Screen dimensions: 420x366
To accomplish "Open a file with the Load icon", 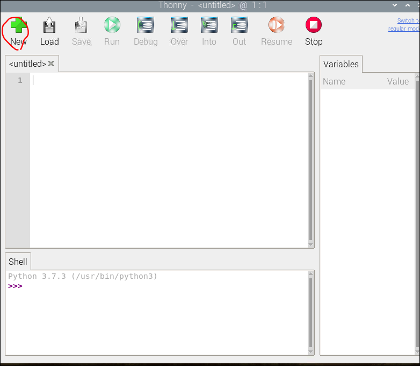I will coord(49,25).
